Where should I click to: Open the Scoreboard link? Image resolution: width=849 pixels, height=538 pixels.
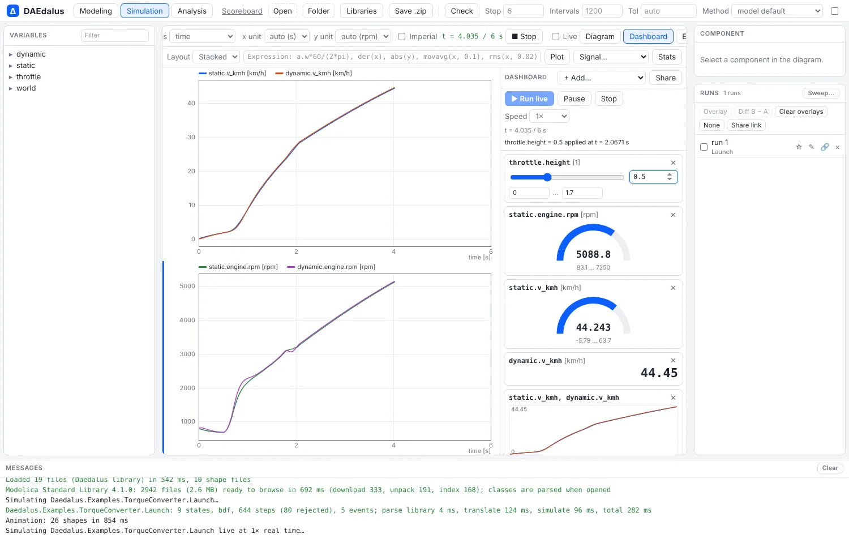tap(242, 11)
